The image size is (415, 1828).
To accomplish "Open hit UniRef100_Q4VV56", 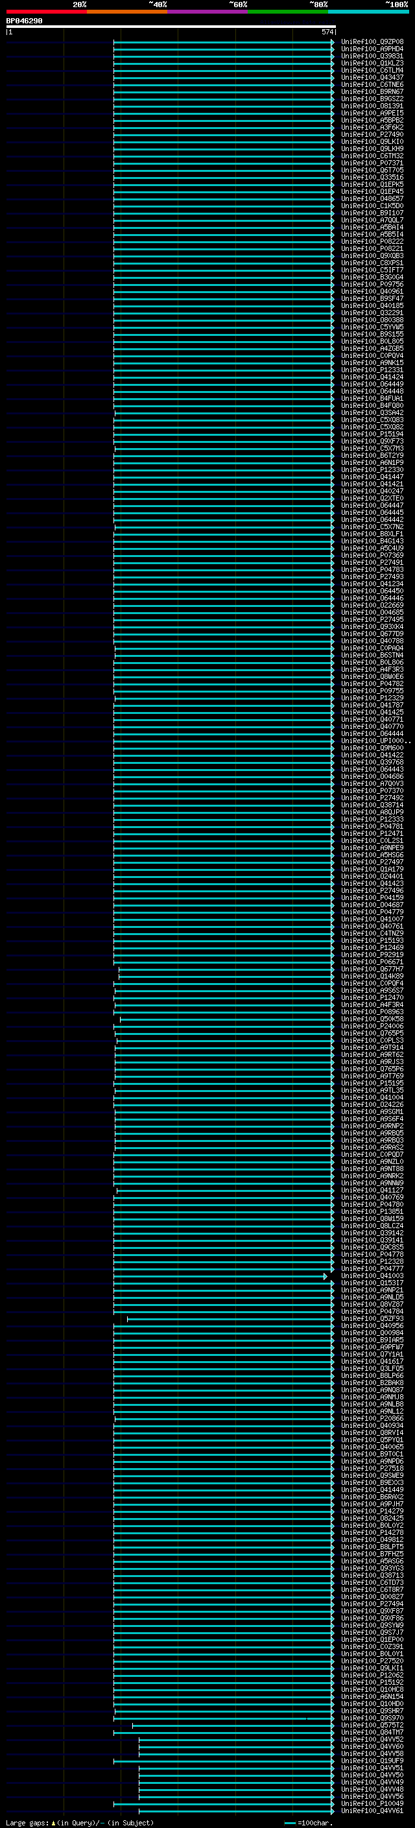I will (372, 1796).
